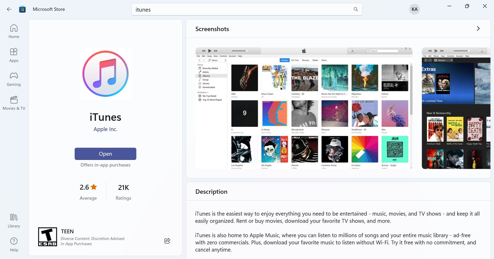
Task: Click the search magnifier icon
Action: 356,9
